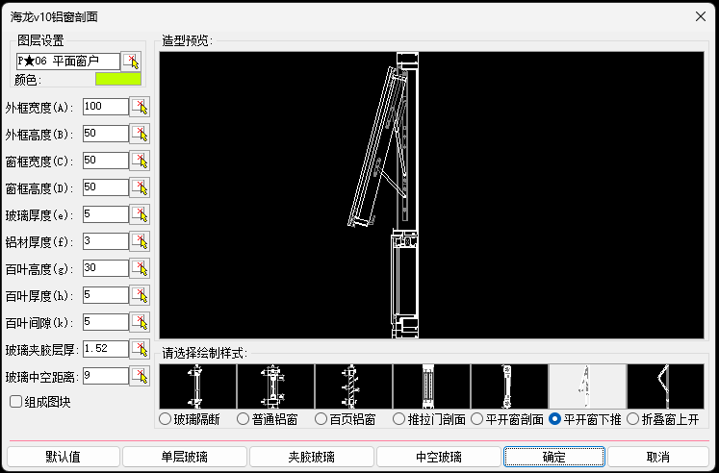This screenshot has height=473, width=719.
Task: Click the 百页铝窗 style thumbnail
Action: click(353, 386)
